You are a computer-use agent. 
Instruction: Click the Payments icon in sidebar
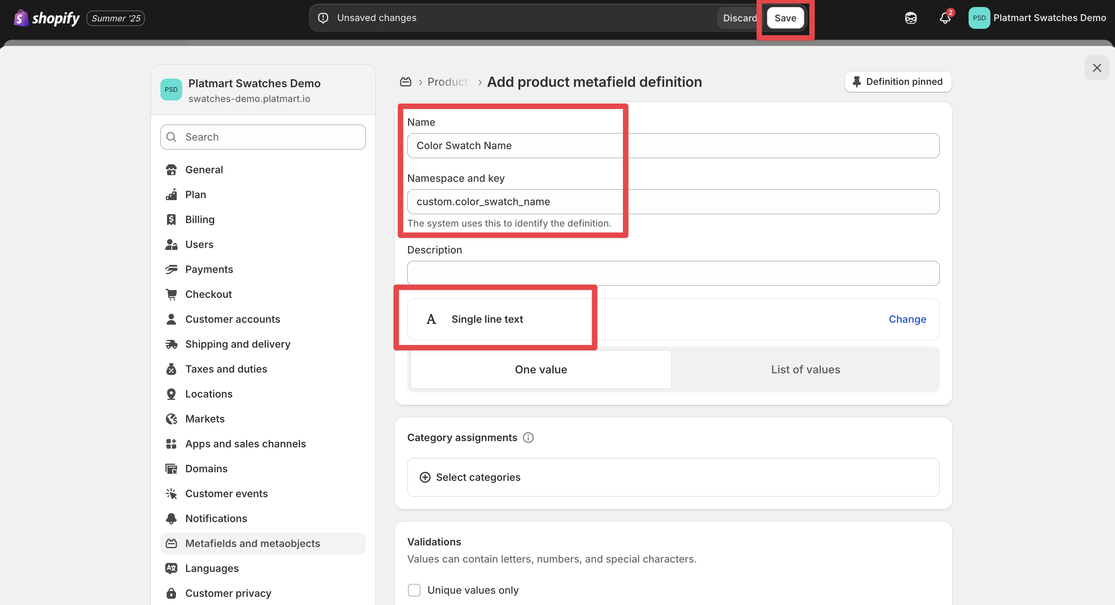click(171, 269)
